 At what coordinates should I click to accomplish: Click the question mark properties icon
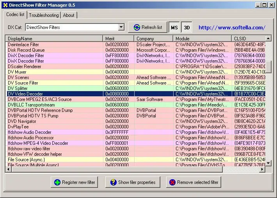coord(113,182)
